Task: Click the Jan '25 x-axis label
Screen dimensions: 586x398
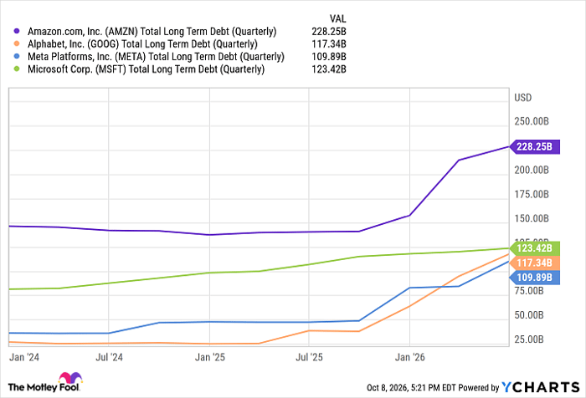Action: click(210, 357)
